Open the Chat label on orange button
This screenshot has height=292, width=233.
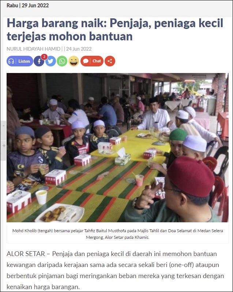click(97, 61)
